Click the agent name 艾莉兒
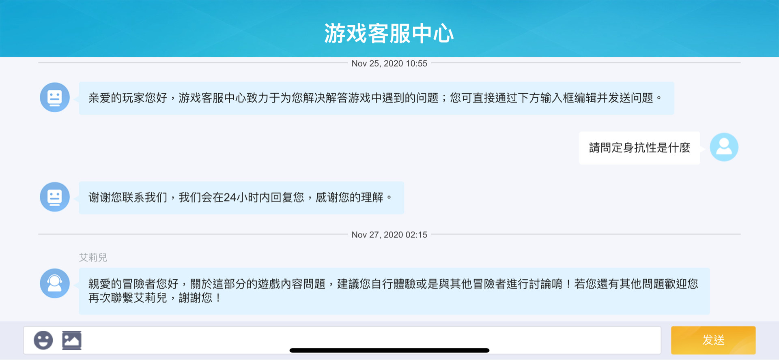The height and width of the screenshot is (360, 779). click(93, 257)
